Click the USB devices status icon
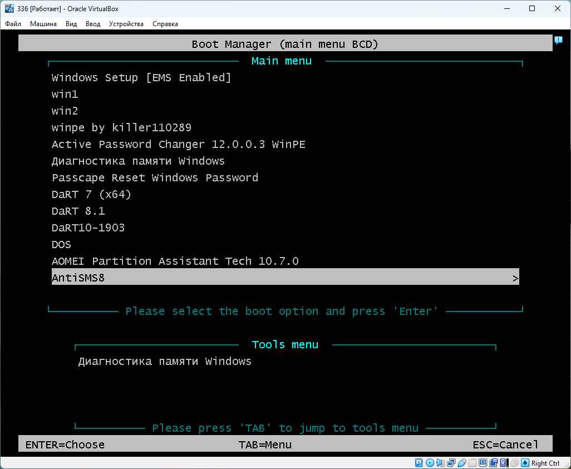Viewport: 571px width, 469px height. pos(461,463)
